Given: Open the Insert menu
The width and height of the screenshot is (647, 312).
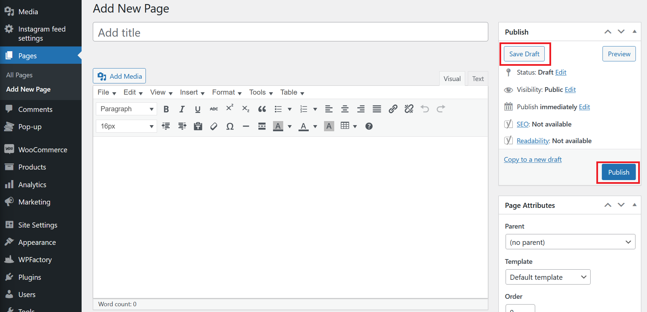Looking at the screenshot, I should 192,92.
